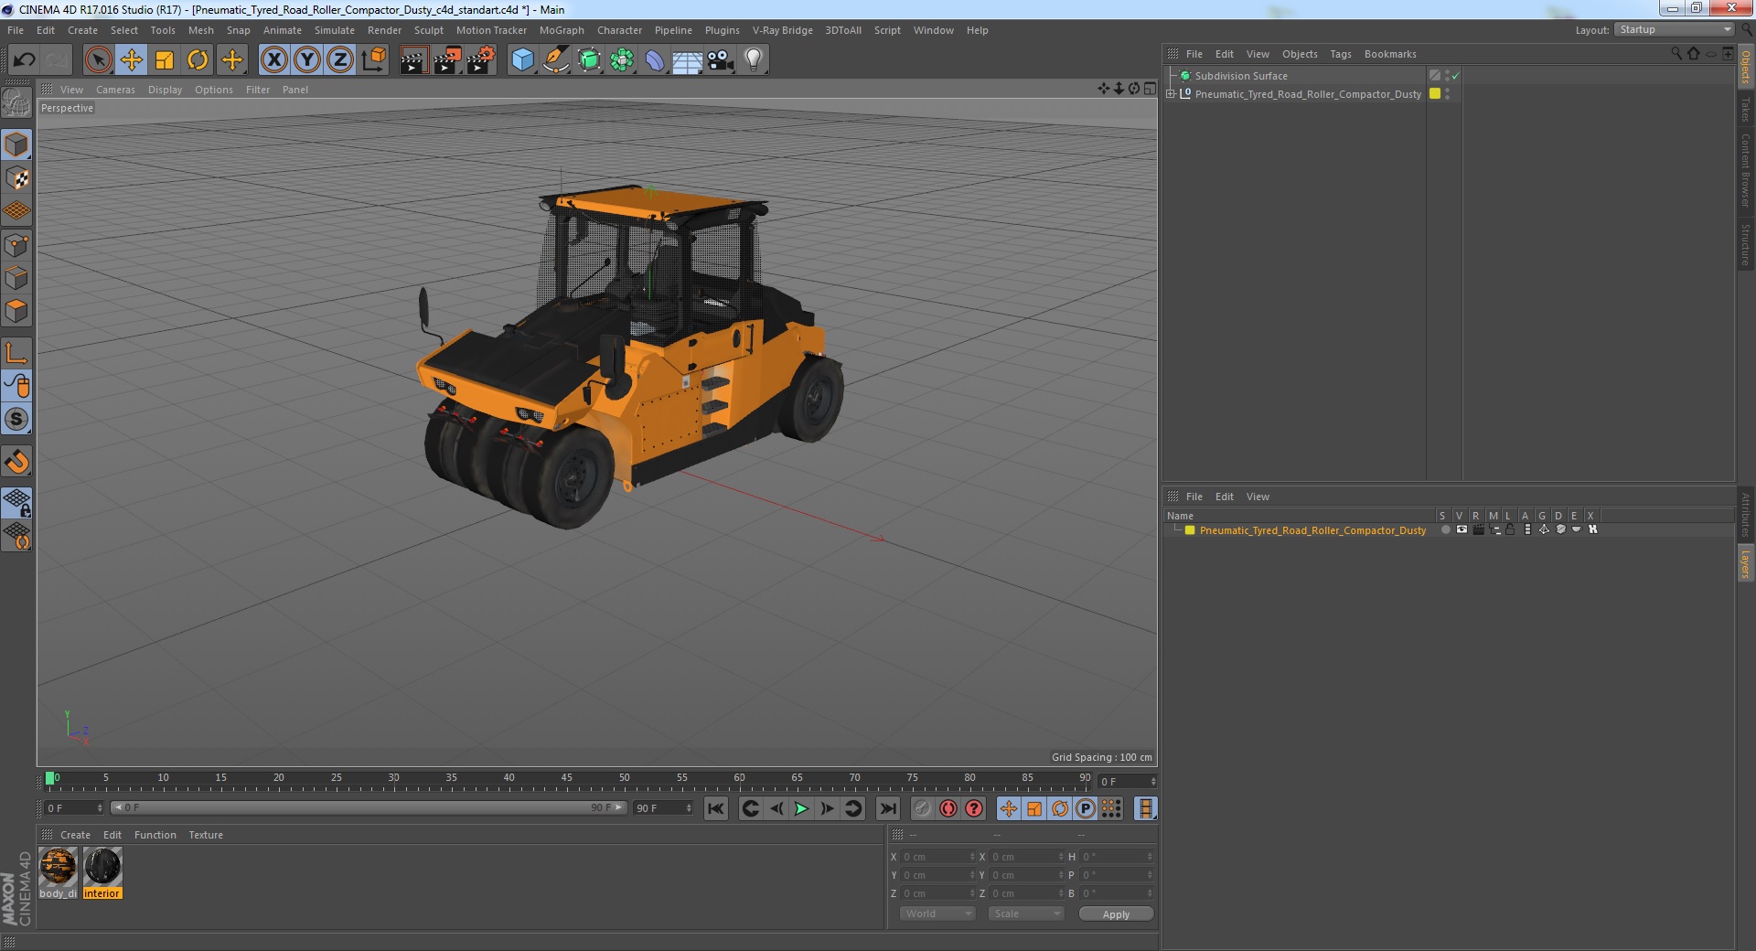
Task: Switch to Polygons mode
Action: 16,311
